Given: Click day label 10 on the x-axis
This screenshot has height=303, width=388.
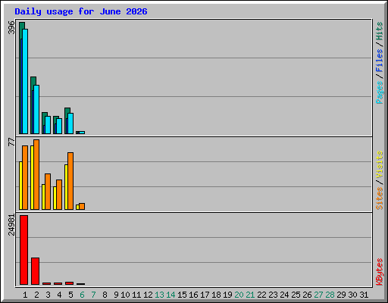Looking at the screenshot, I should [x=125, y=295].
